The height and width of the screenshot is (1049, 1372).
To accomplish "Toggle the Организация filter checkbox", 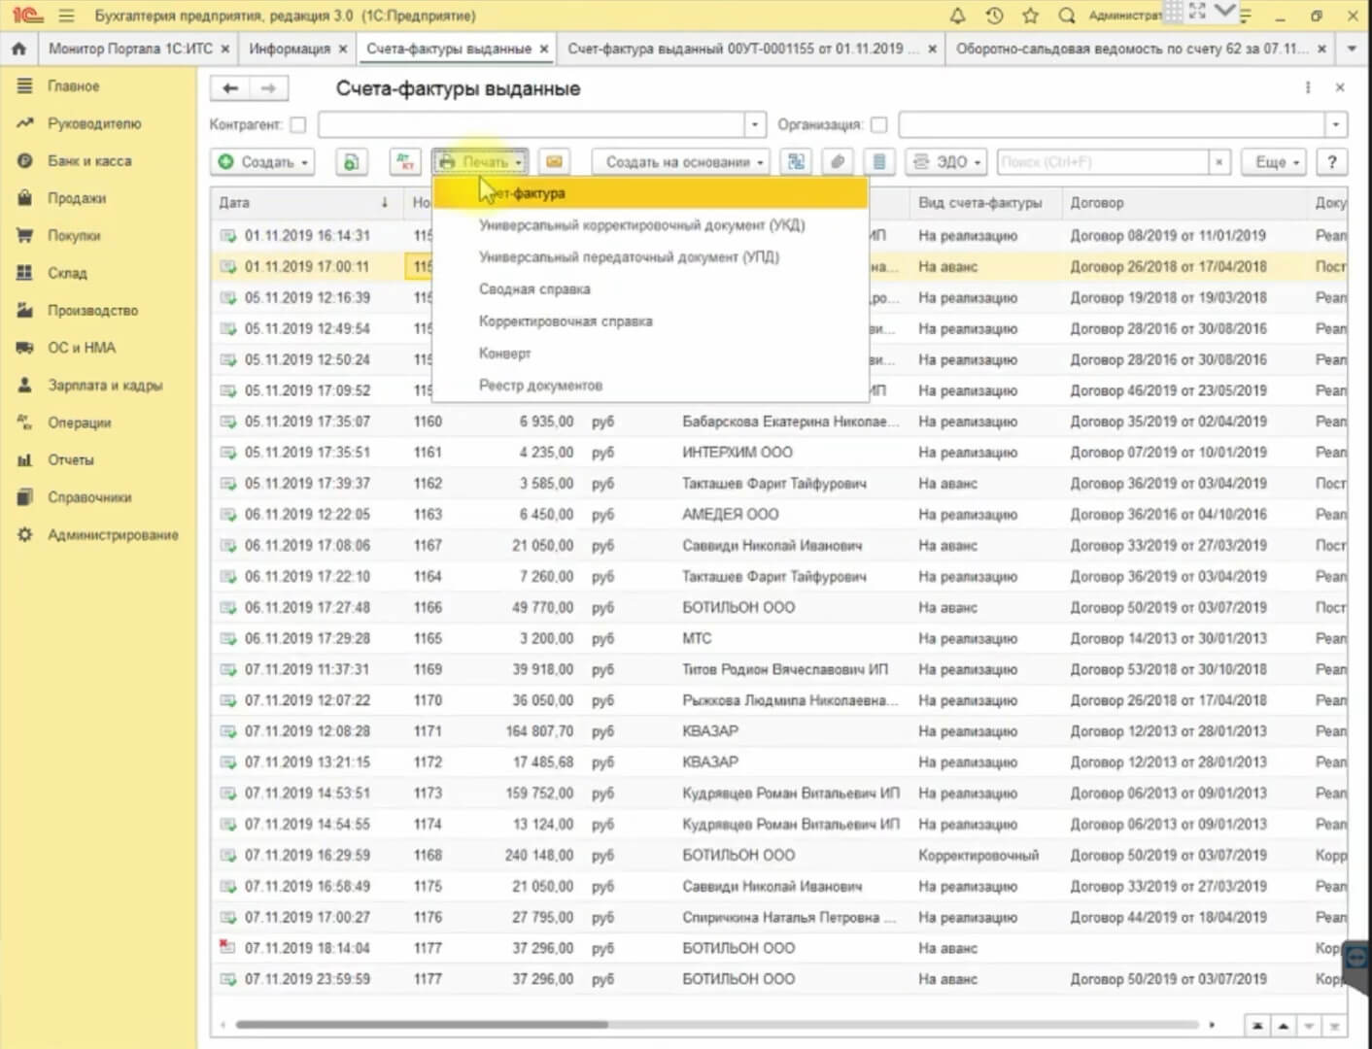I will pos(879,124).
